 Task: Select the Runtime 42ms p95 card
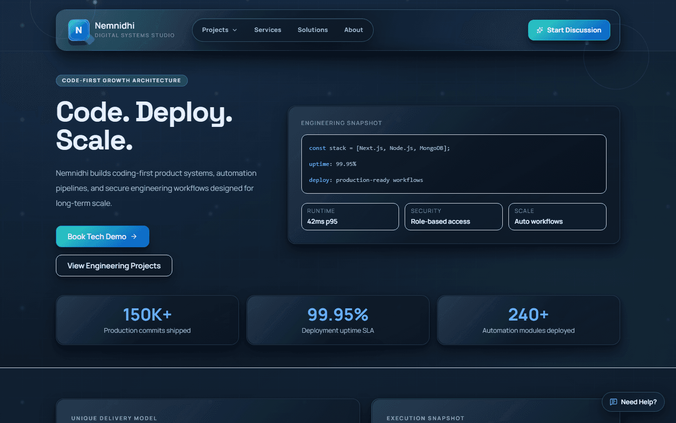click(x=350, y=217)
